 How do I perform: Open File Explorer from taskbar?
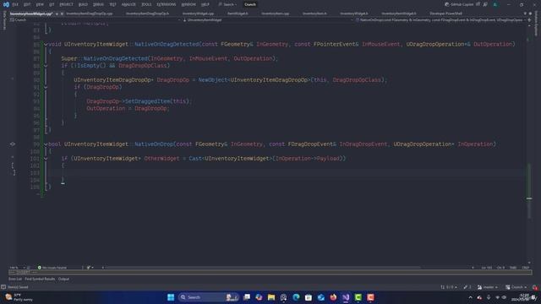click(x=271, y=297)
